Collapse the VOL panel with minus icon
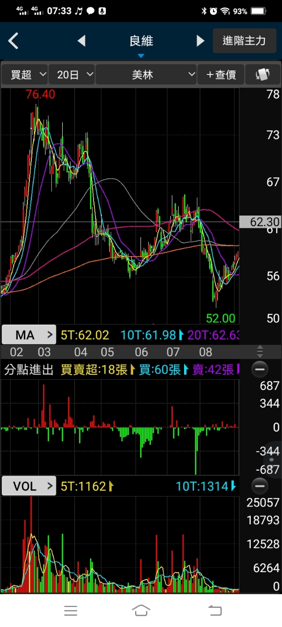 (x=259, y=486)
